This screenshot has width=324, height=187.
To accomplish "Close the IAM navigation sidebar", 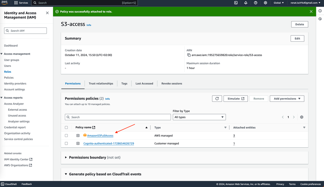I will click(x=47, y=13).
